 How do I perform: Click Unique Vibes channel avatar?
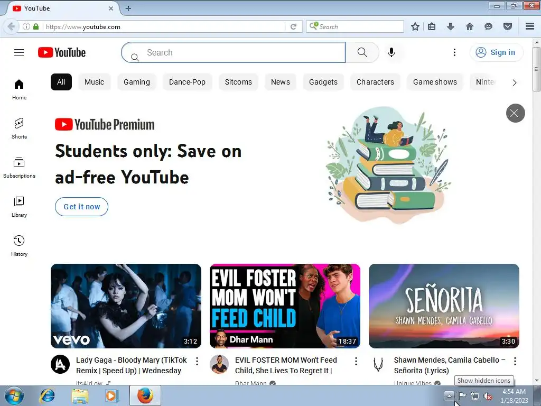pyautogui.click(x=378, y=364)
